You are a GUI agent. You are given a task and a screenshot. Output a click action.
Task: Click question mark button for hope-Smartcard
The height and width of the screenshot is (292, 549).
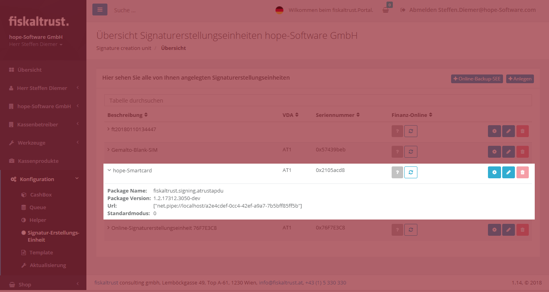point(397,172)
